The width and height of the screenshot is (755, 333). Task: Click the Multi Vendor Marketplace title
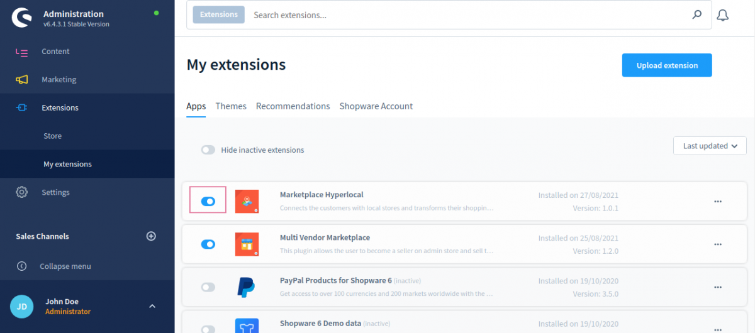(325, 237)
